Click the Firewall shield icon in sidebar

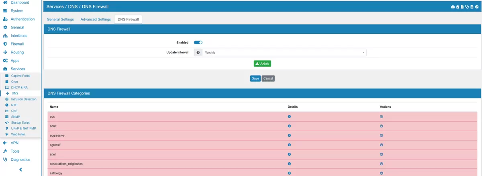click(5, 44)
